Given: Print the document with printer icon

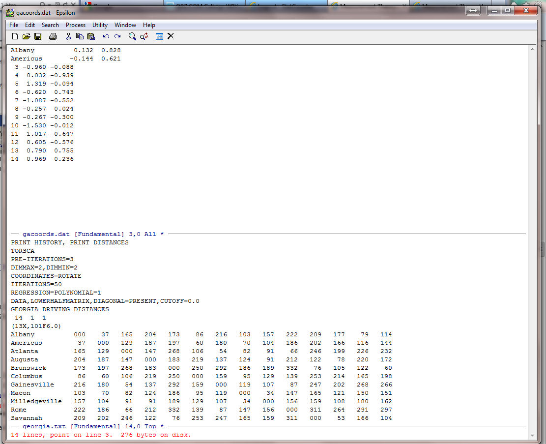Looking at the screenshot, I should point(53,36).
